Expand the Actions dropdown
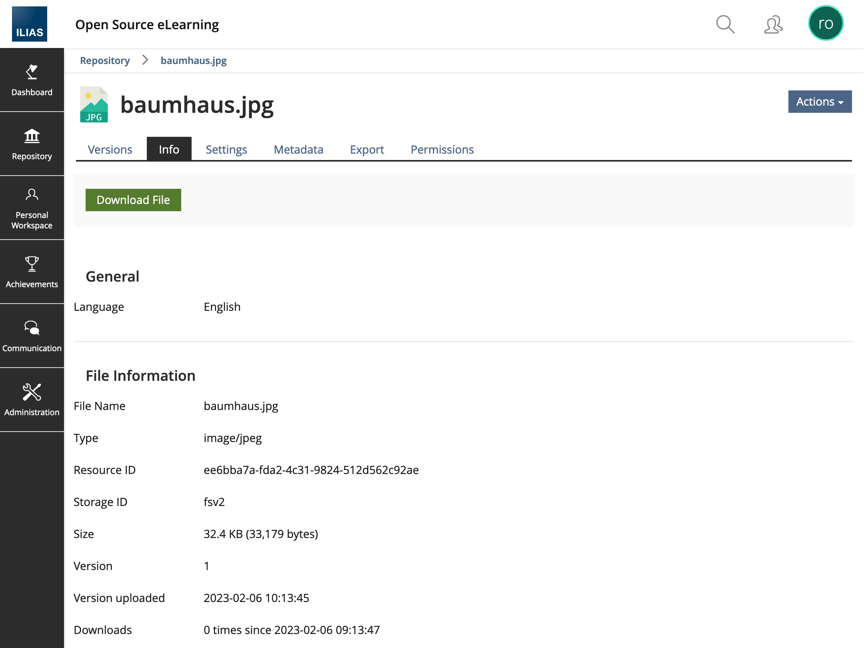864x648 pixels. [820, 102]
